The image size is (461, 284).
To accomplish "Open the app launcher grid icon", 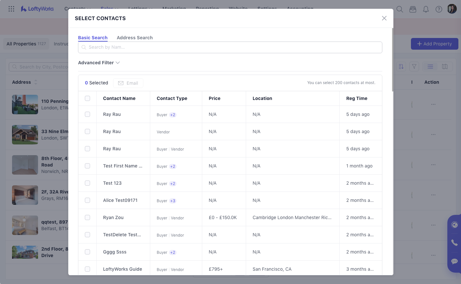I will (x=11, y=9).
